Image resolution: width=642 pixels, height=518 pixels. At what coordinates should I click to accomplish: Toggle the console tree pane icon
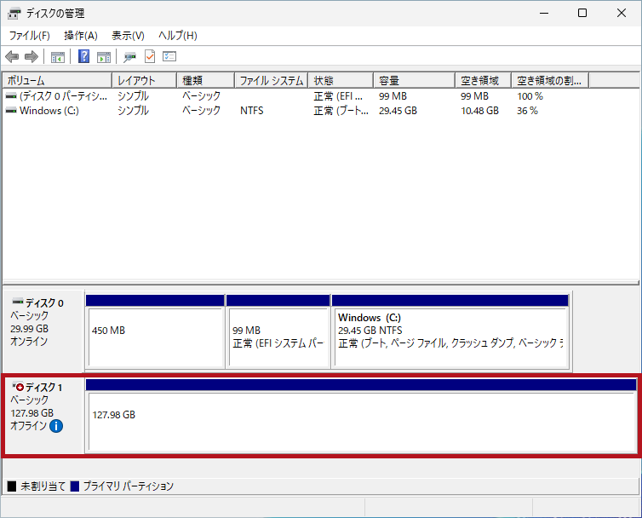point(58,57)
